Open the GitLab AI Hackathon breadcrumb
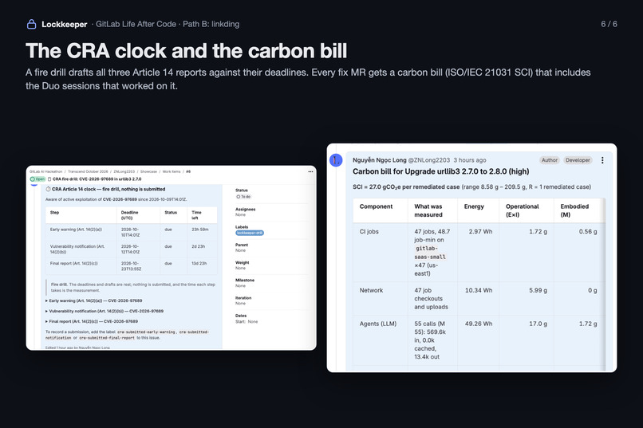The image size is (643, 428). click(x=46, y=171)
